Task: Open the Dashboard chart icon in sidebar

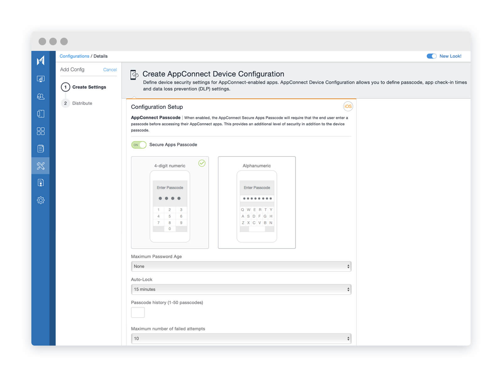Action: (x=40, y=79)
